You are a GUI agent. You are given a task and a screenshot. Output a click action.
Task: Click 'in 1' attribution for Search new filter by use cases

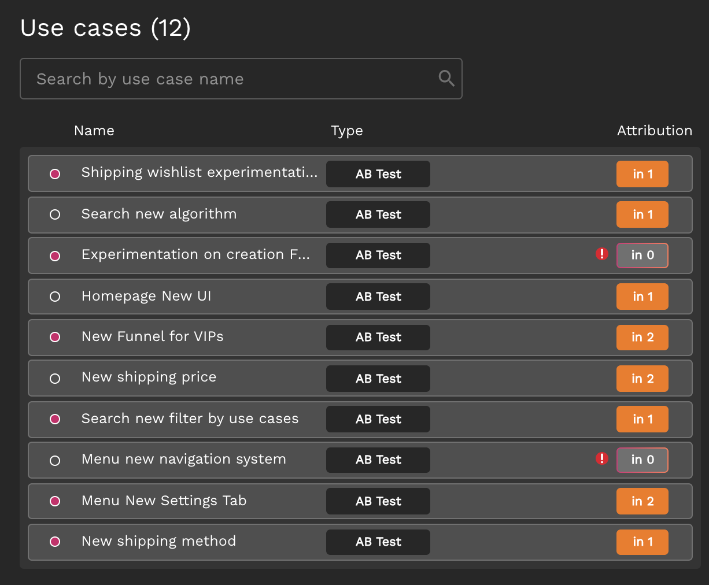tap(642, 419)
